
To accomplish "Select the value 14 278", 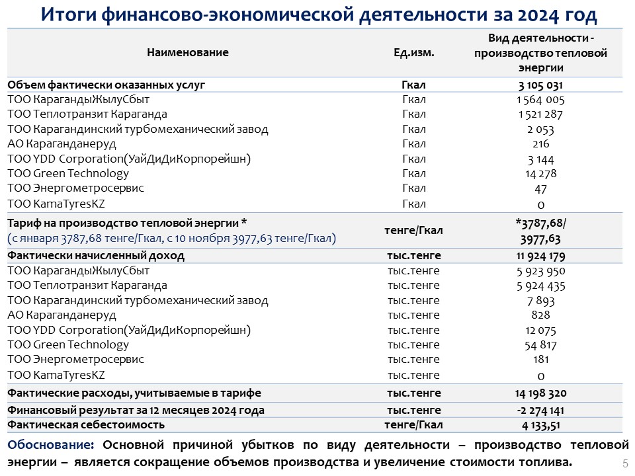I will (x=540, y=174).
